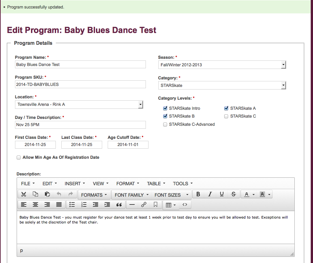Open the insert table dropdown

click(171, 205)
